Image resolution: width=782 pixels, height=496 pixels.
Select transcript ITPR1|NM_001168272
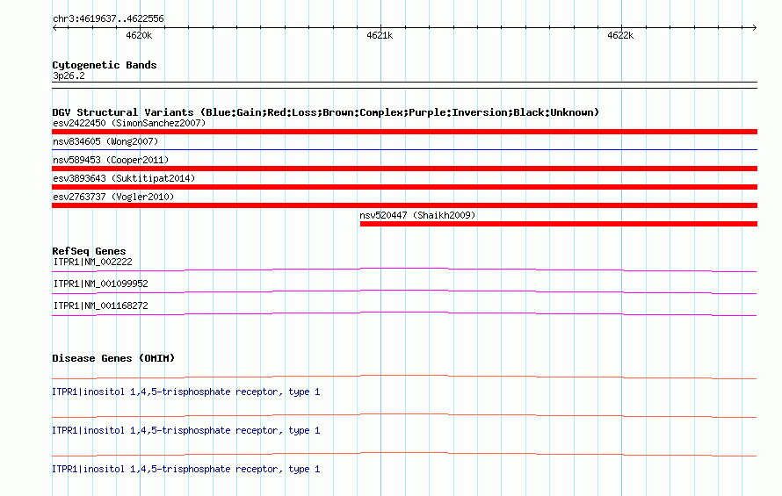101,306
